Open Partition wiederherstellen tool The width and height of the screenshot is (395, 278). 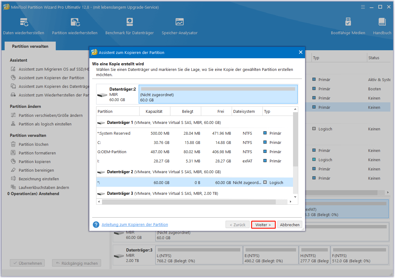point(75,26)
